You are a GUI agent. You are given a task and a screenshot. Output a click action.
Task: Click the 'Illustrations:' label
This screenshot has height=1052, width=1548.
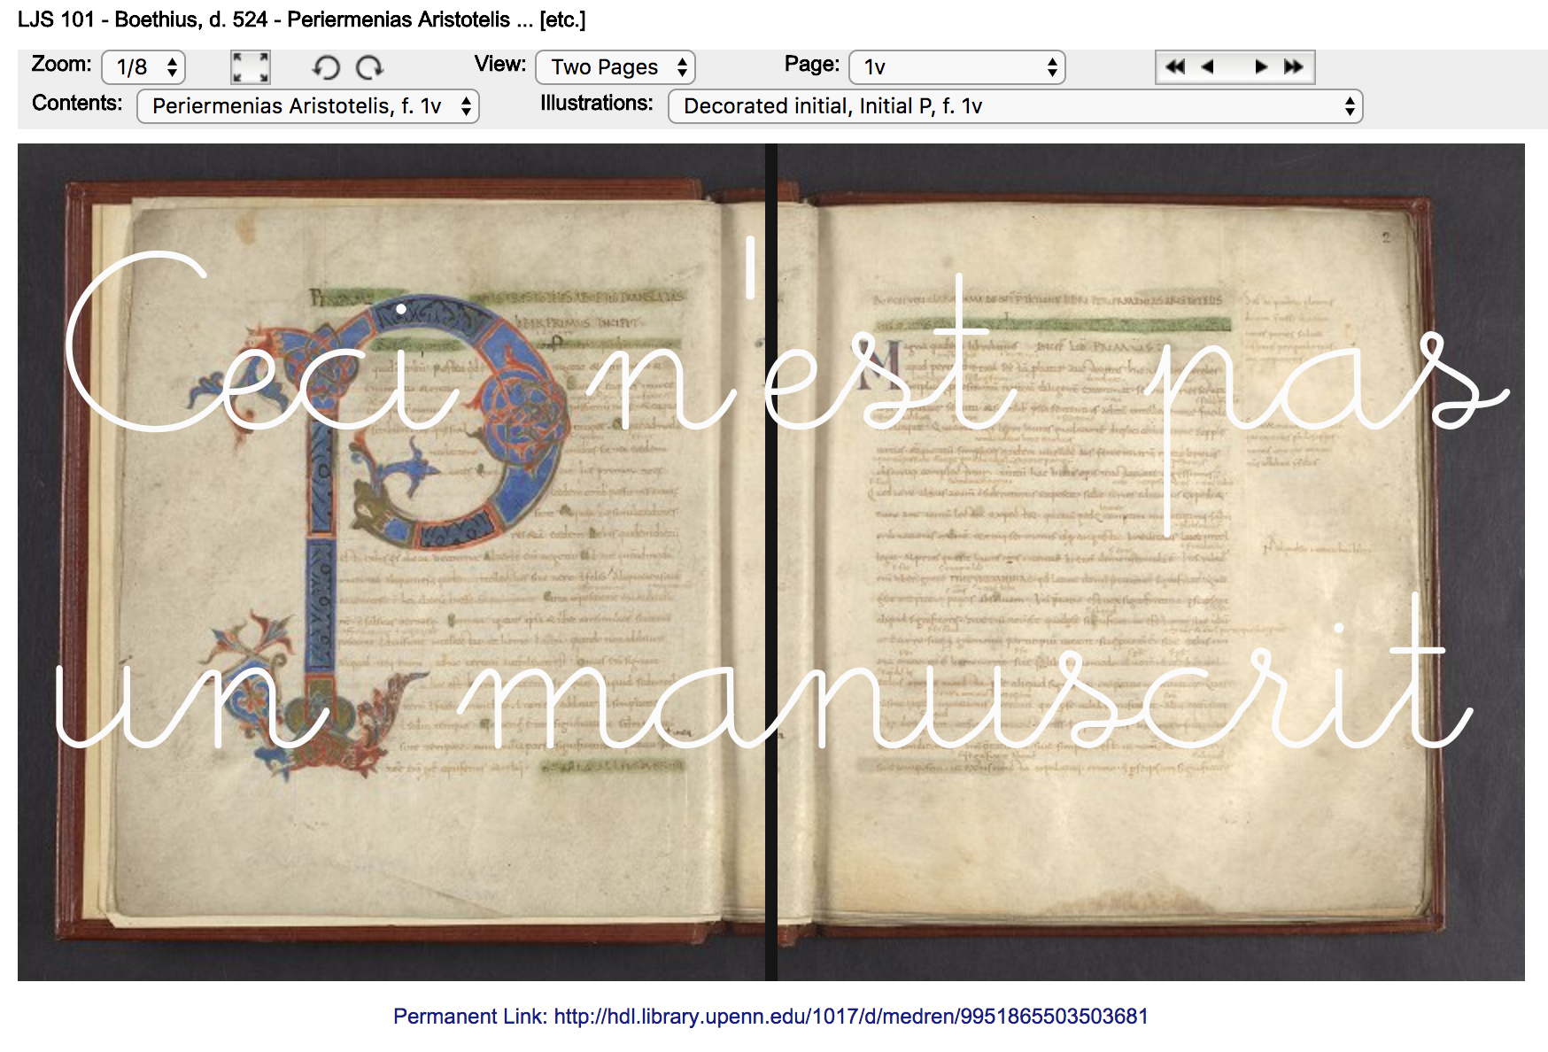pyautogui.click(x=597, y=104)
